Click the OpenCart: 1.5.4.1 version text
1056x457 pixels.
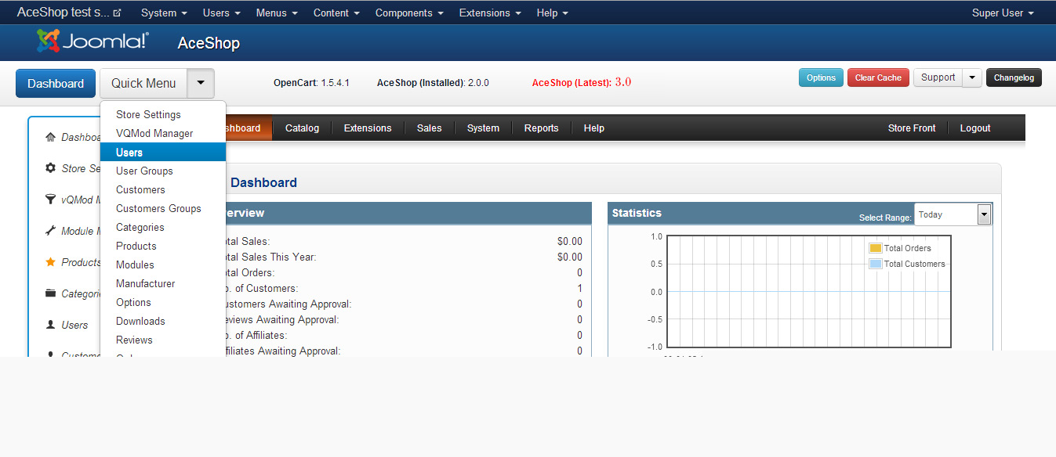pyautogui.click(x=311, y=82)
